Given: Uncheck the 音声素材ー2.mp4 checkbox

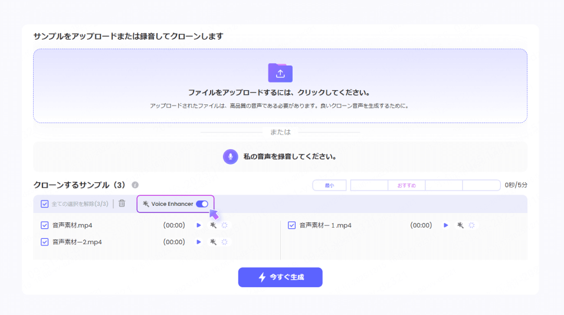Looking at the screenshot, I should 45,242.
